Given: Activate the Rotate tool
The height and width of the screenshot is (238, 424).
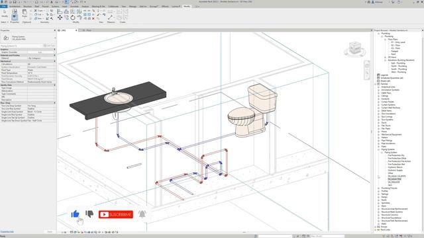Looking at the screenshot, I should pyautogui.click(x=73, y=18).
